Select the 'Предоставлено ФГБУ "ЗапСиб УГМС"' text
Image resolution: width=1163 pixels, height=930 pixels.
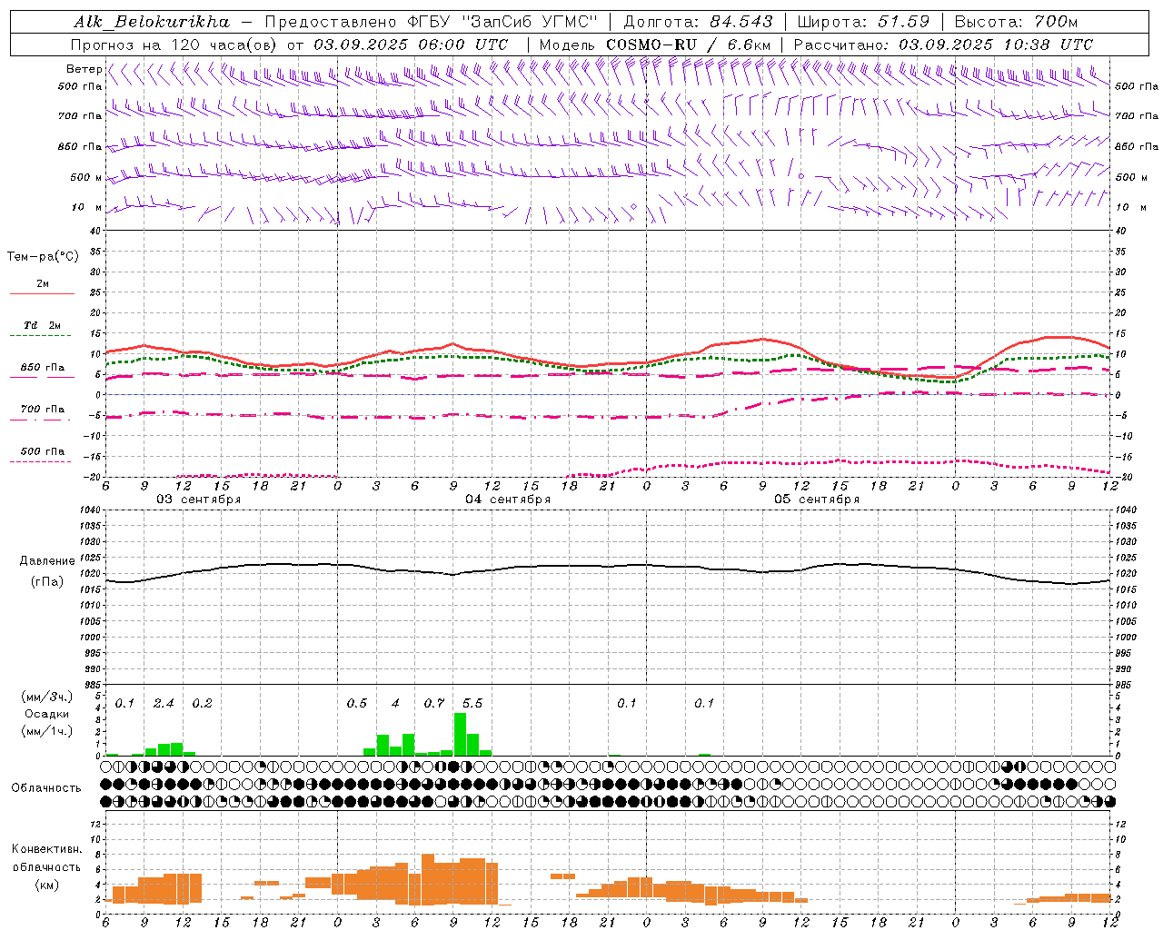[x=430, y=22]
